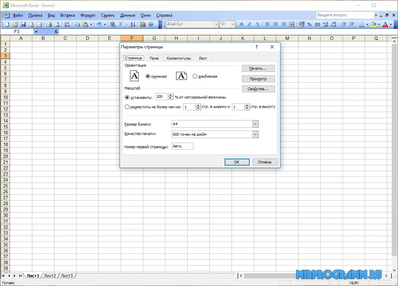Click the Help question mark icon in toolbar
This screenshot has width=398, height=286.
pyautogui.click(x=151, y=24)
